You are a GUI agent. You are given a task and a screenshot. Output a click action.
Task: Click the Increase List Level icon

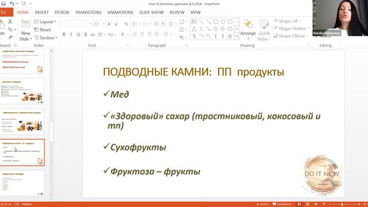point(163,24)
